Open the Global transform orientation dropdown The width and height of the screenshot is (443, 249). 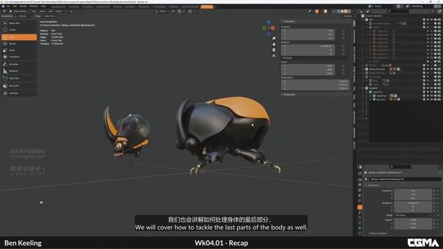coord(163,11)
